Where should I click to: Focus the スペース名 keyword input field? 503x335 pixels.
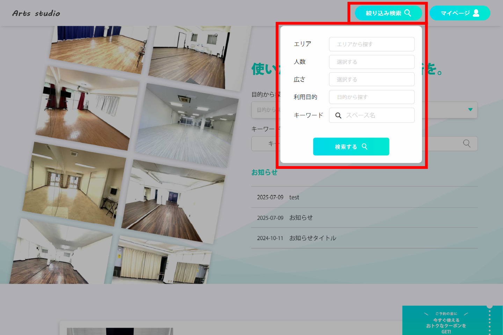tap(377, 116)
